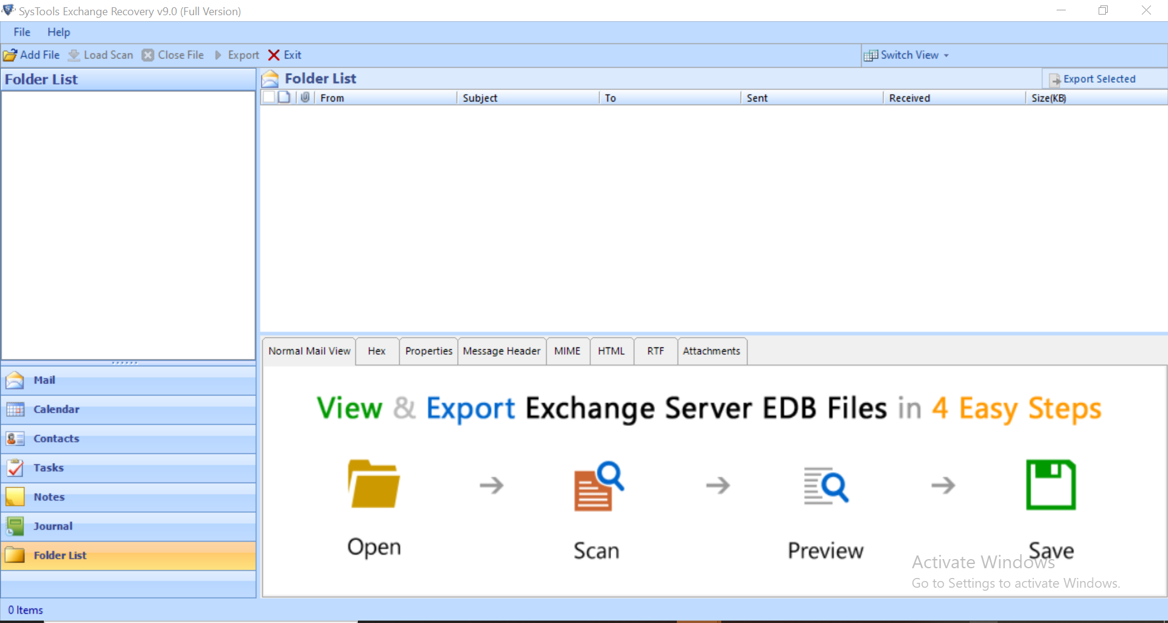1168x623 pixels.
Task: Click the 'Contacts' label in sidebar
Action: pyautogui.click(x=57, y=439)
